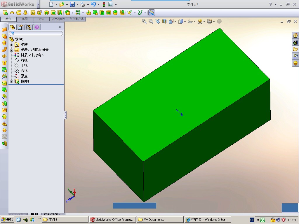299x224 pixels.
Task: Open SolidWorks Resources home tab
Action: [x=295, y=35]
